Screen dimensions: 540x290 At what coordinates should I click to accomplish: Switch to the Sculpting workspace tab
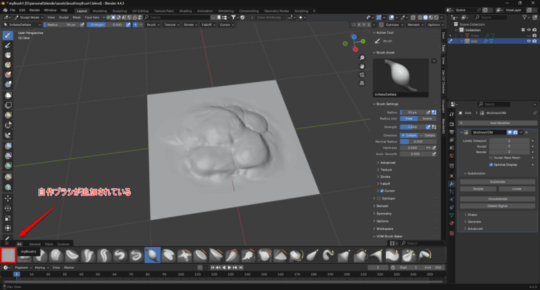pos(119,11)
